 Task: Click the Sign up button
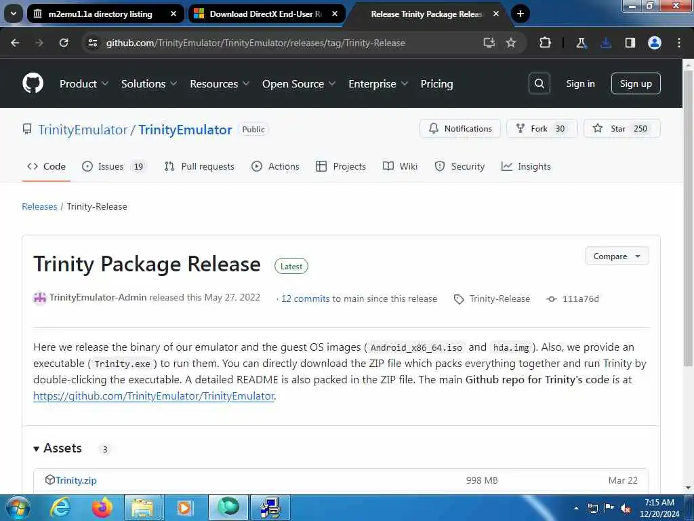(636, 83)
